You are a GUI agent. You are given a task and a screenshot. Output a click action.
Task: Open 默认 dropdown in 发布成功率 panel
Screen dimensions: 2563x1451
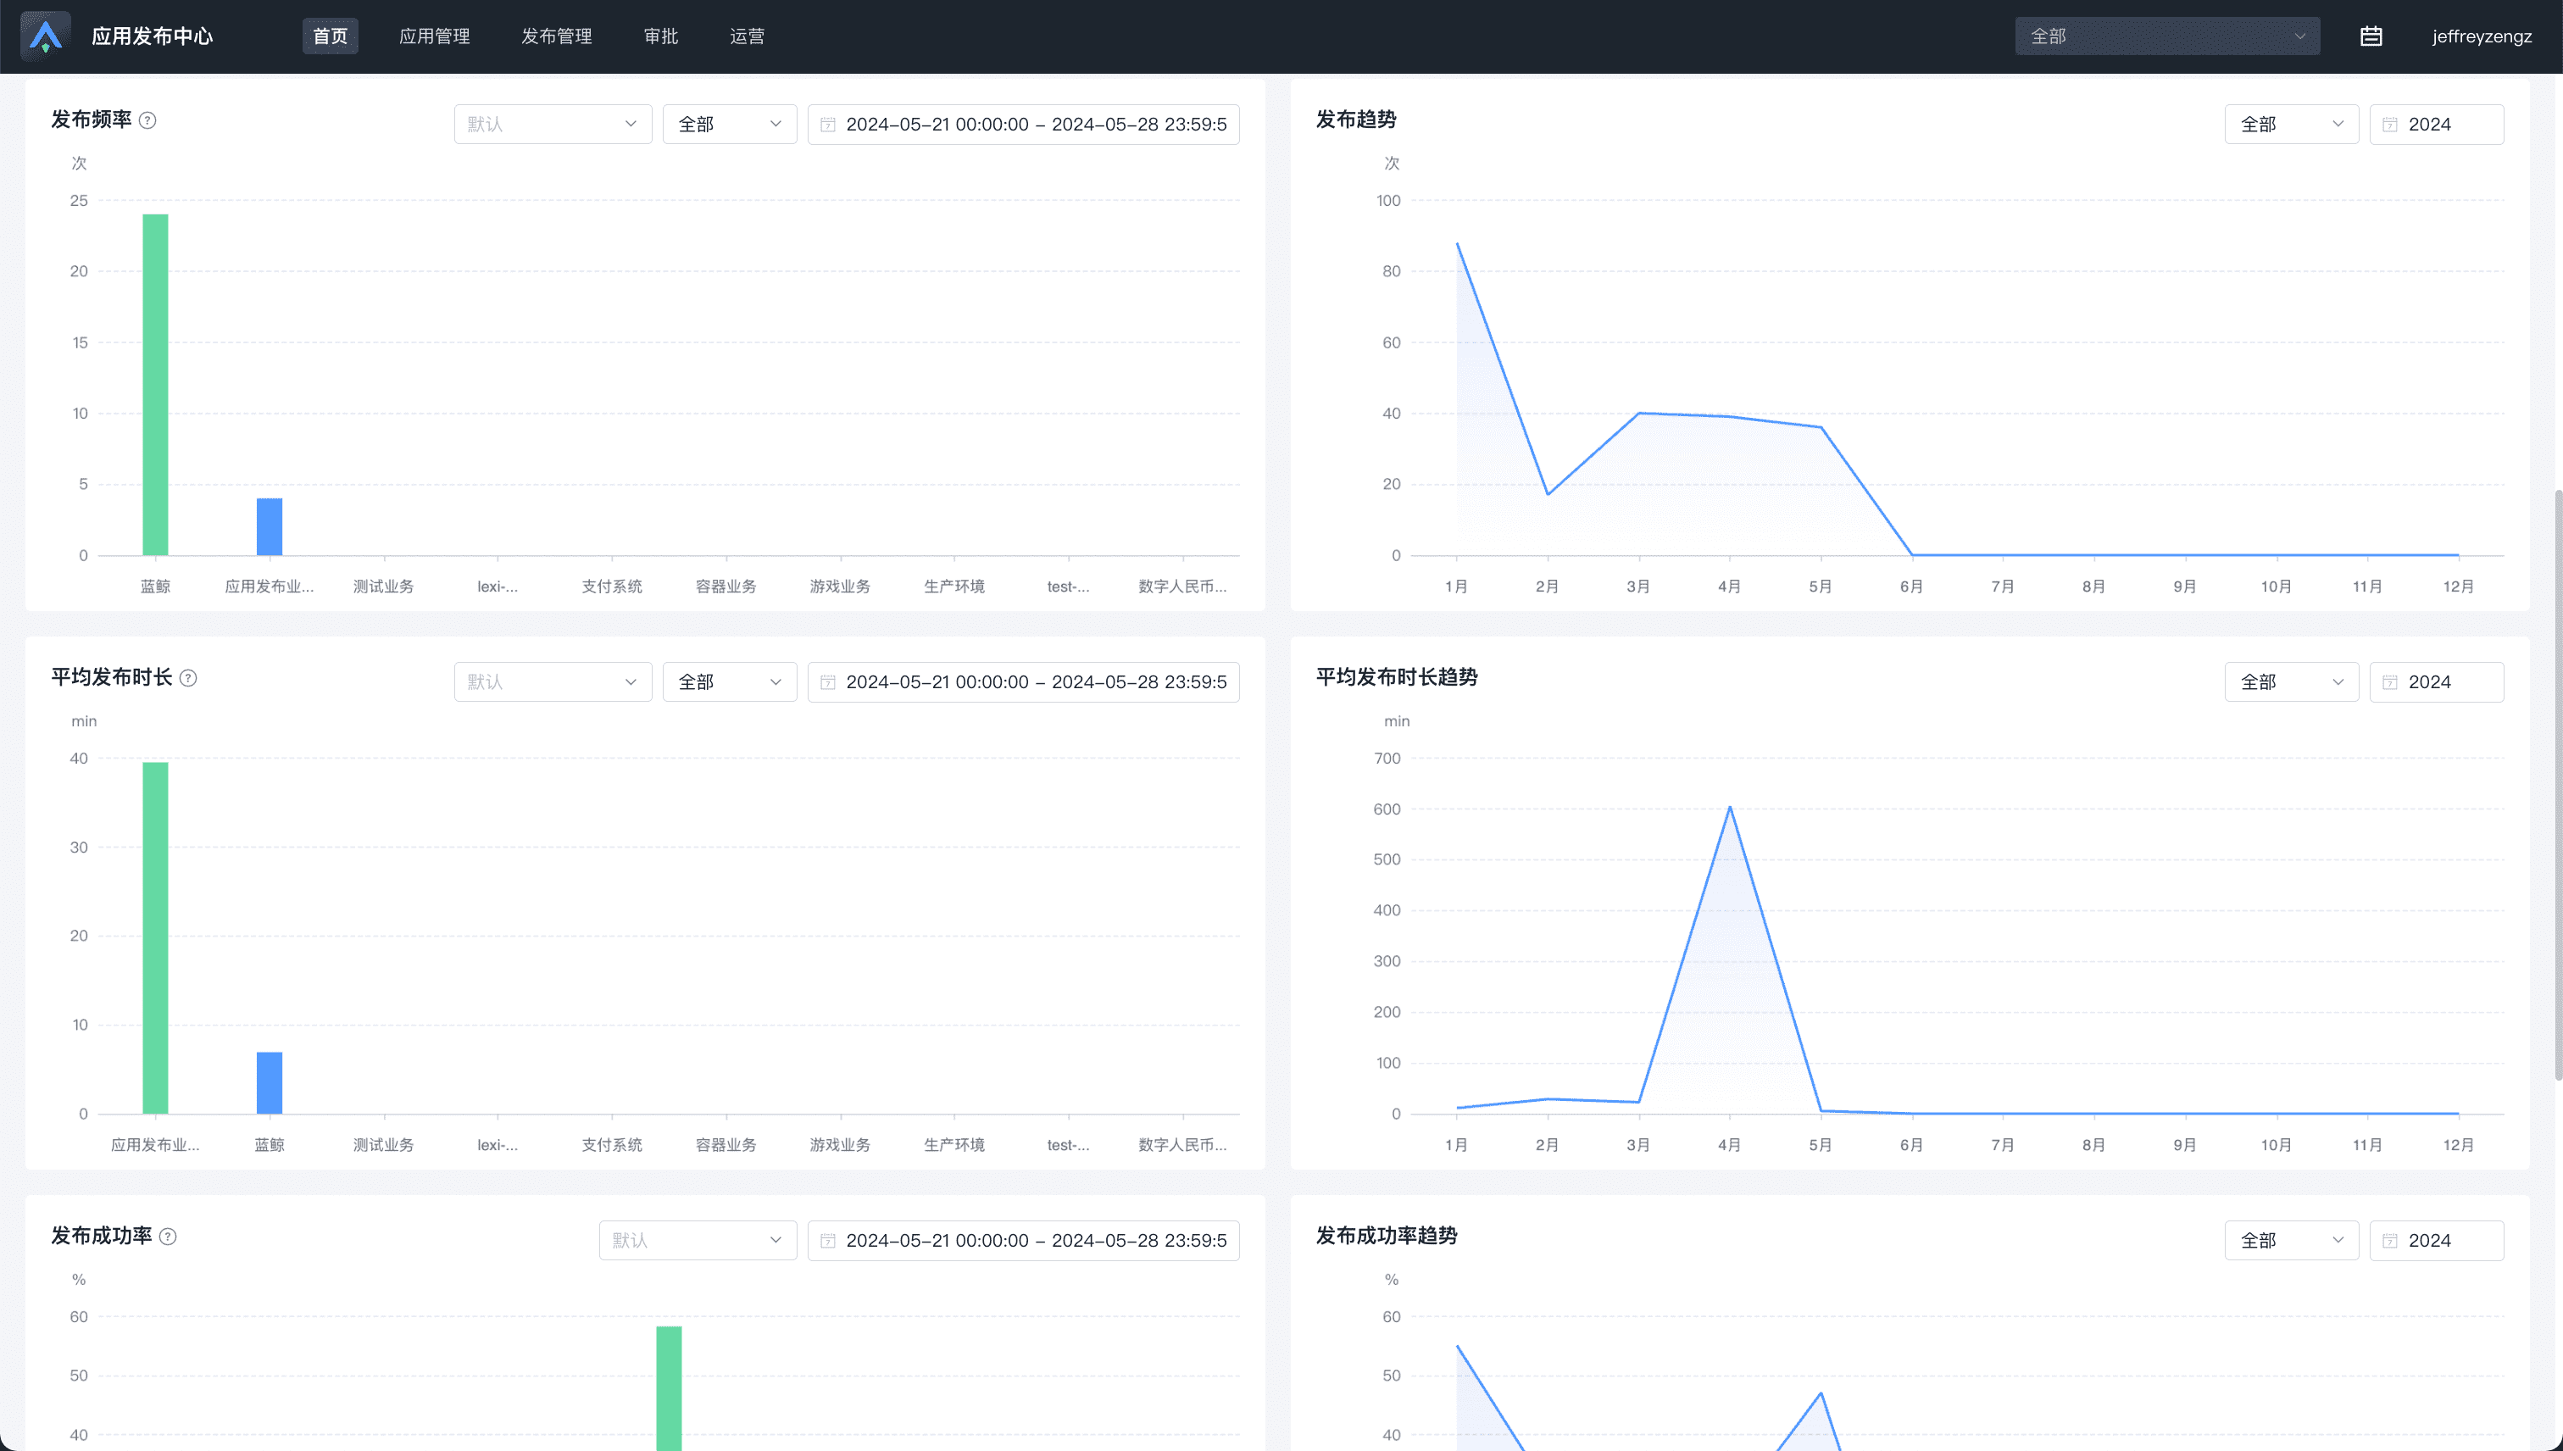point(697,1241)
